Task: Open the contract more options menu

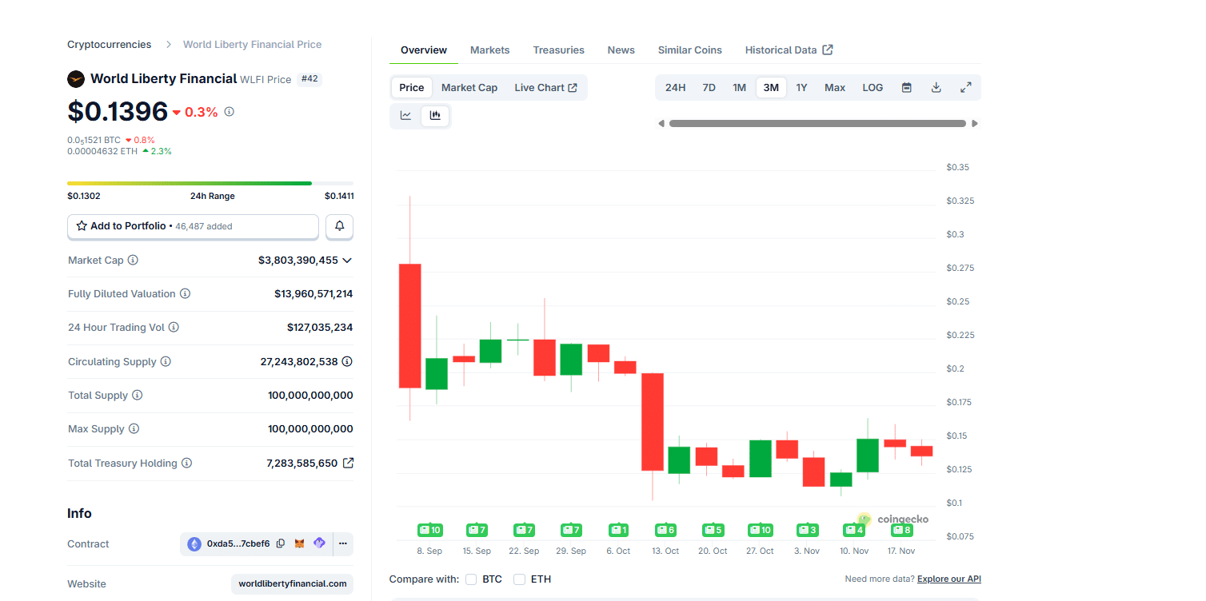Action: coord(342,543)
